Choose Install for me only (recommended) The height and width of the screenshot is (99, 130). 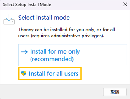coord(73,55)
